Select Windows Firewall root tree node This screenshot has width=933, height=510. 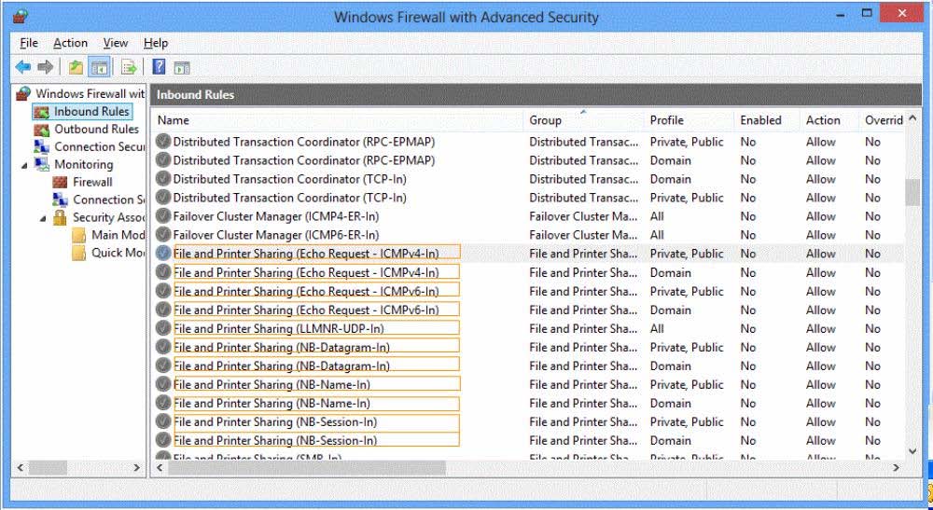click(x=90, y=93)
